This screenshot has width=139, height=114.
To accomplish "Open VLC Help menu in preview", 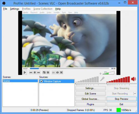I will (76, 13).
